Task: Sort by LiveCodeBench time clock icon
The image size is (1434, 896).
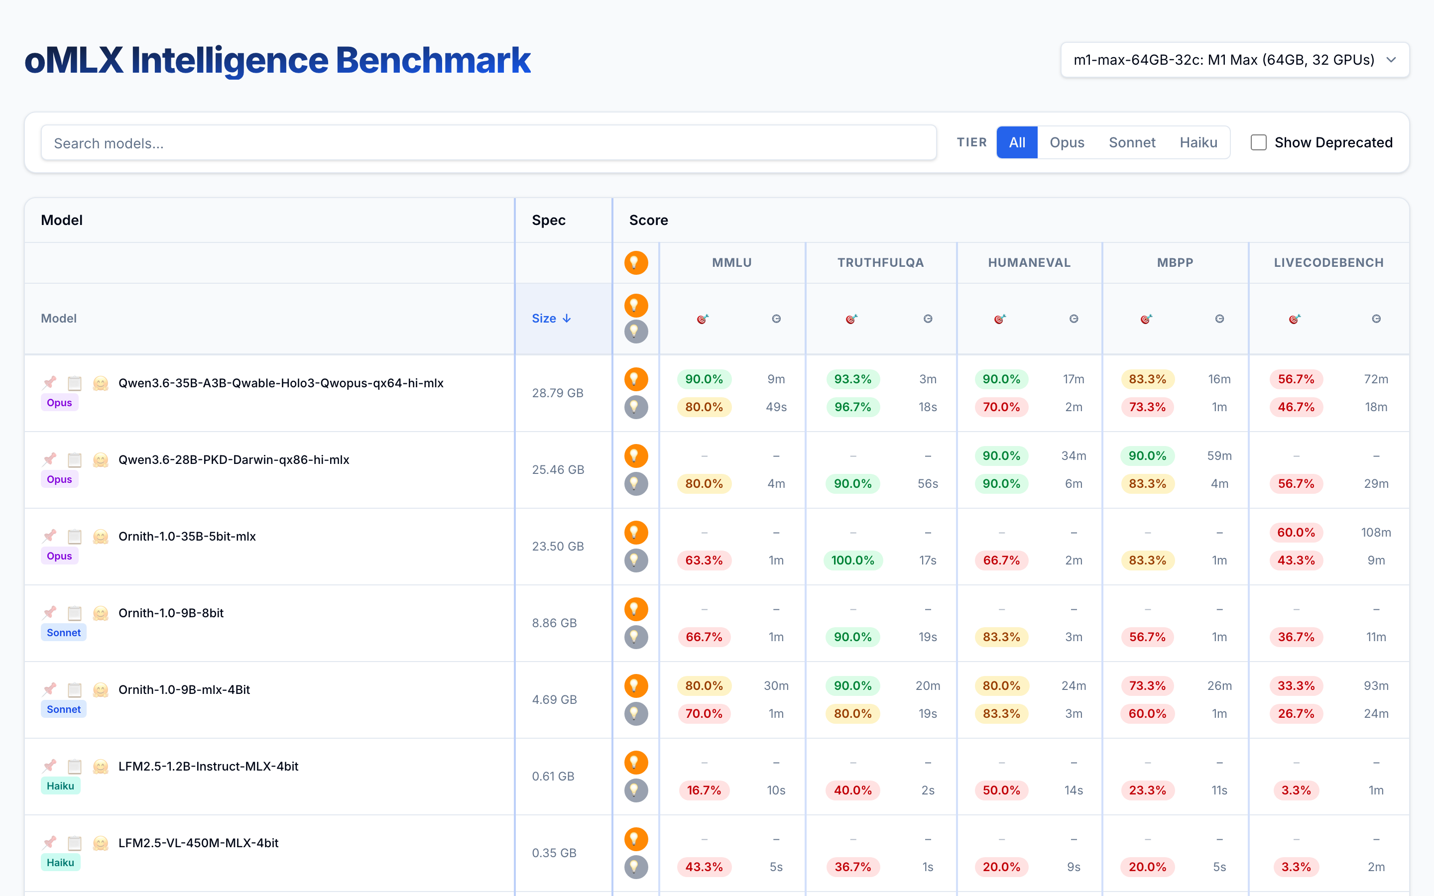Action: click(x=1377, y=319)
